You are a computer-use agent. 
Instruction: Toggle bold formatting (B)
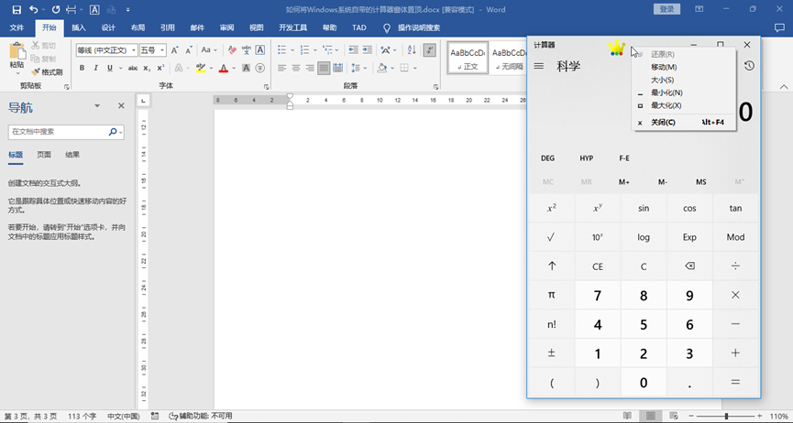click(x=82, y=68)
